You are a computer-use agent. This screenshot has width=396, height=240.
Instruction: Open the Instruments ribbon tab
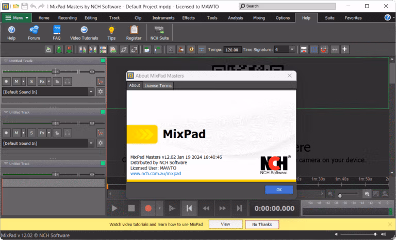(163, 18)
